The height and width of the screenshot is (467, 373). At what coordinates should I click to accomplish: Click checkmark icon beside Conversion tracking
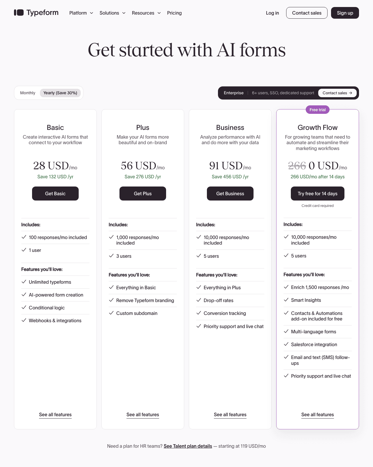pos(199,313)
